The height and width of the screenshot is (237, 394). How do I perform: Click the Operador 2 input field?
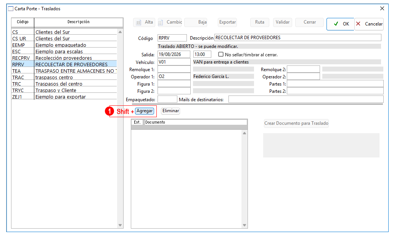pos(303,76)
